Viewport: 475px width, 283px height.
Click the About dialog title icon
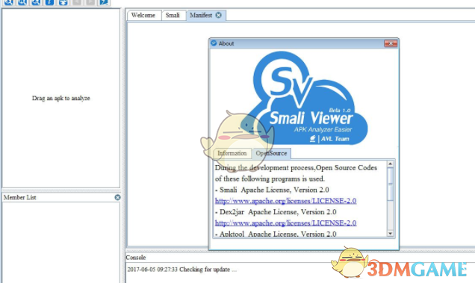coord(214,43)
